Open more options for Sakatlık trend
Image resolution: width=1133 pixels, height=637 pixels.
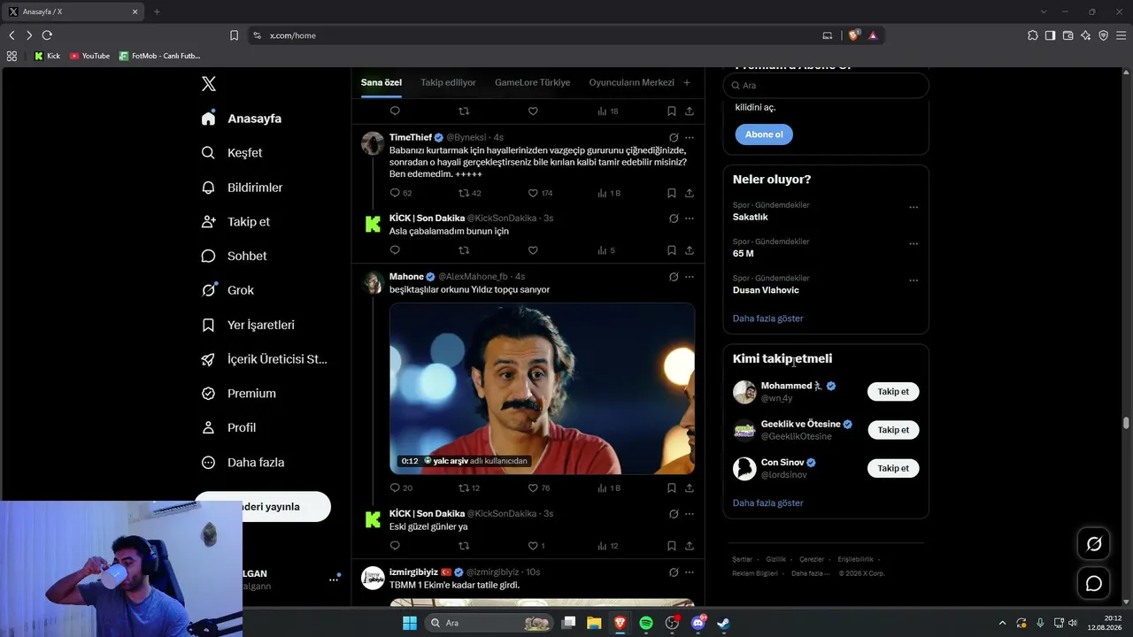(x=913, y=208)
